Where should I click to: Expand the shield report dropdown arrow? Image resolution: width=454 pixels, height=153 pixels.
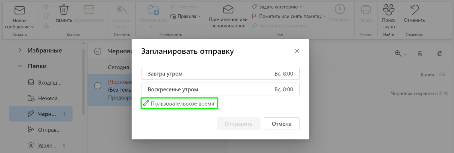(x=53, y=16)
